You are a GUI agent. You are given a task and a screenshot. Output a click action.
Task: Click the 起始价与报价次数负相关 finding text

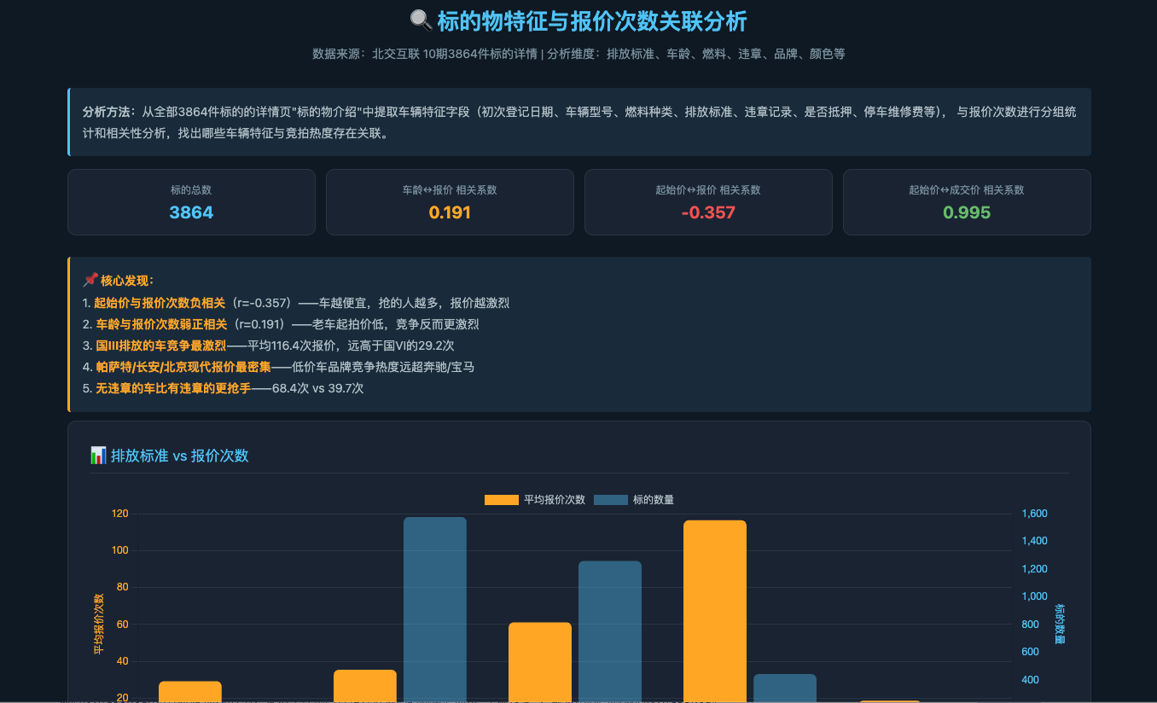[160, 303]
